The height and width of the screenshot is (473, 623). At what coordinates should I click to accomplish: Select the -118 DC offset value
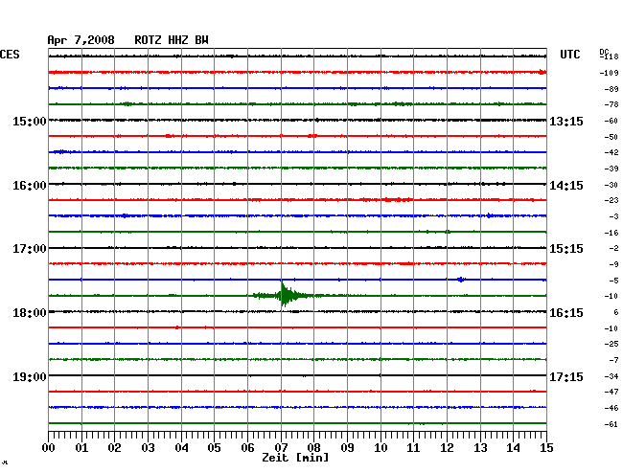pyautogui.click(x=610, y=56)
